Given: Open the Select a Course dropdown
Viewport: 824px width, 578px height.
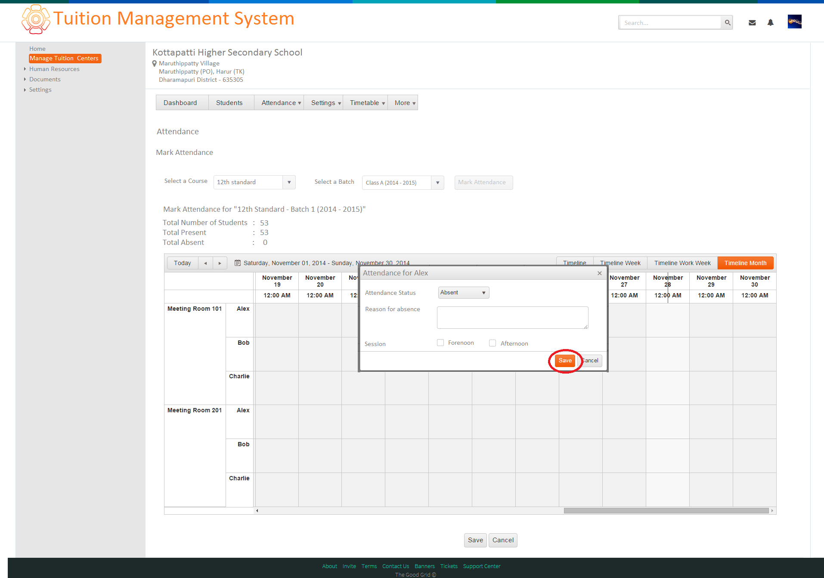Looking at the screenshot, I should click(x=254, y=182).
